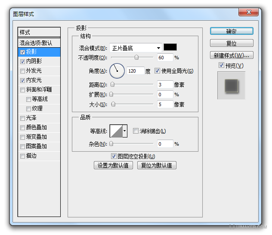The image size is (272, 235).
Task: Click the 复位 reset button
Action: (x=232, y=43)
